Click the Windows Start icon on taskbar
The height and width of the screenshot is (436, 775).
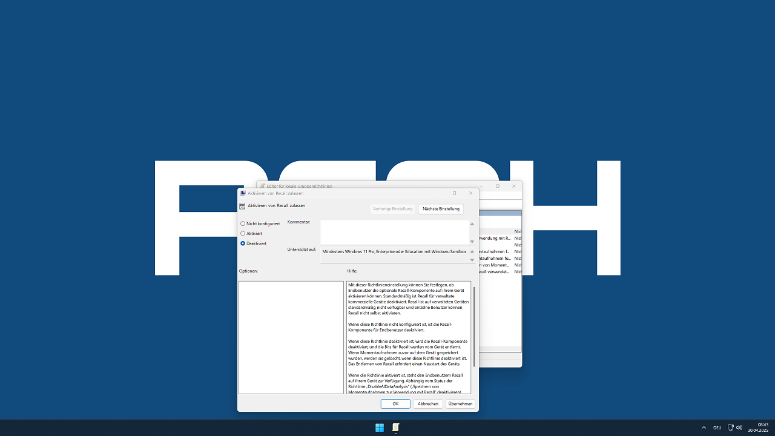pos(380,428)
